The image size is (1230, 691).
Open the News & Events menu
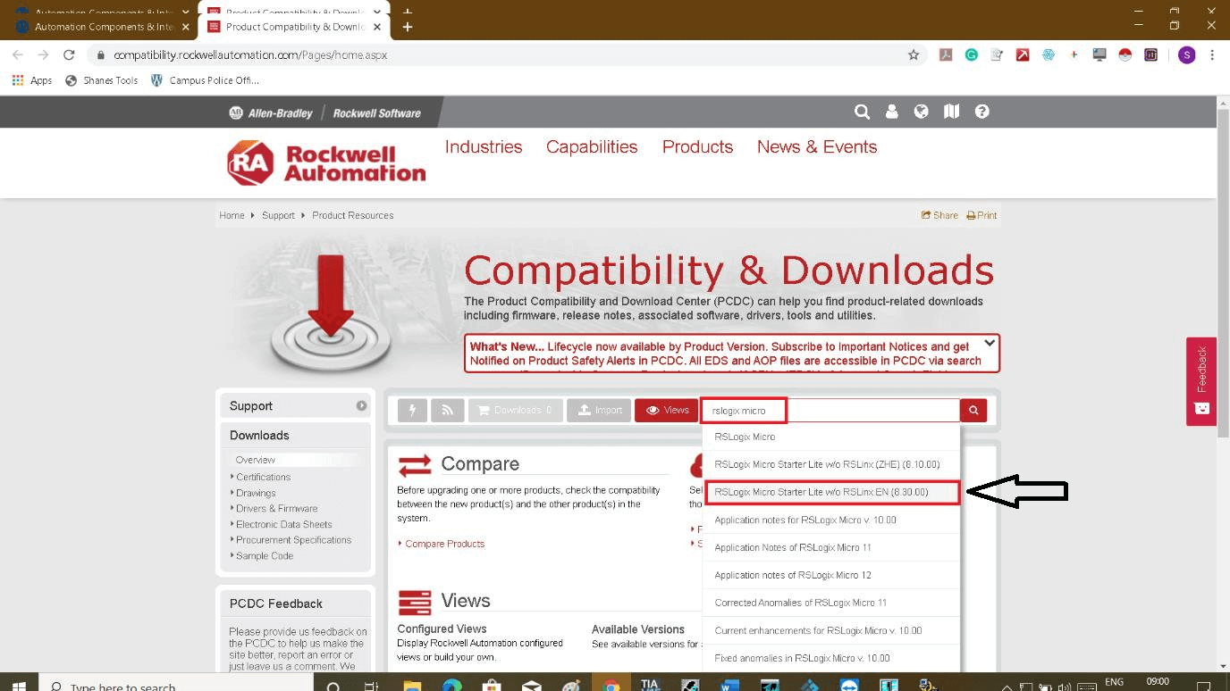click(x=817, y=146)
